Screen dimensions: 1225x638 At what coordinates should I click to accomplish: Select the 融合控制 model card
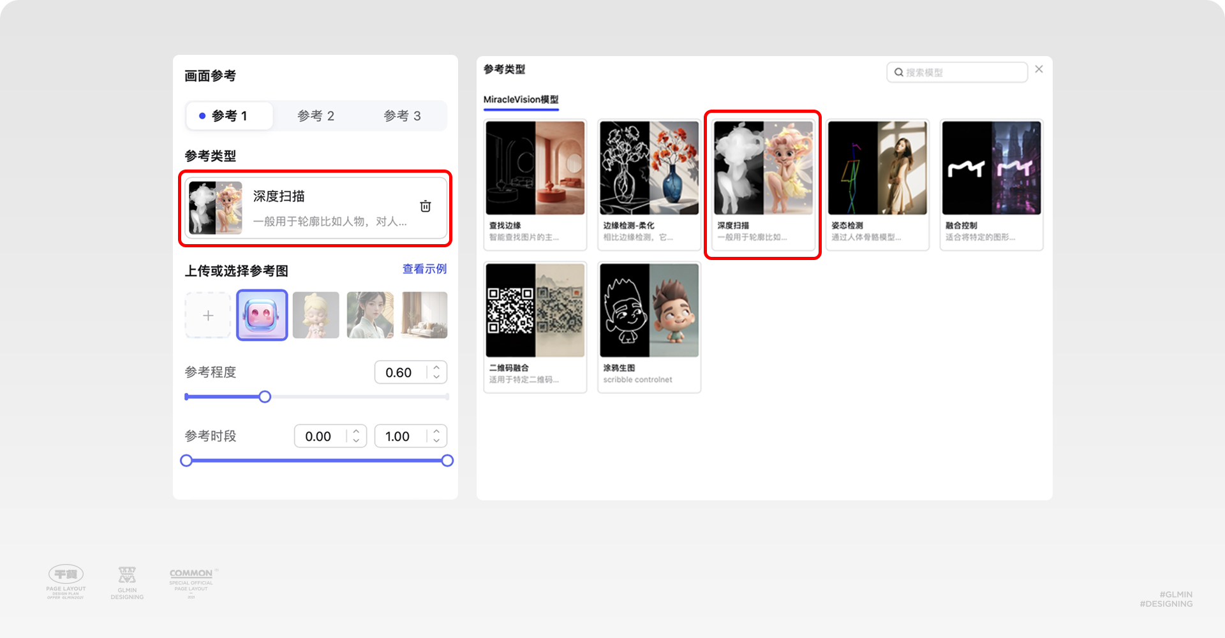pos(991,185)
